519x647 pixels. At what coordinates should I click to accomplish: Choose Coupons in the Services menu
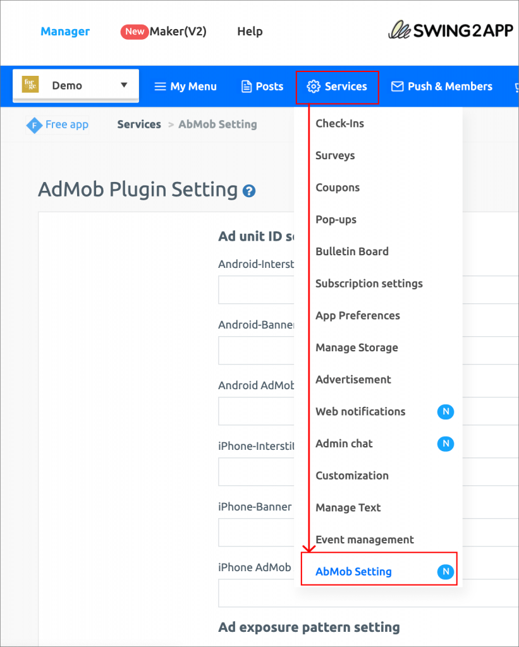[x=338, y=187]
